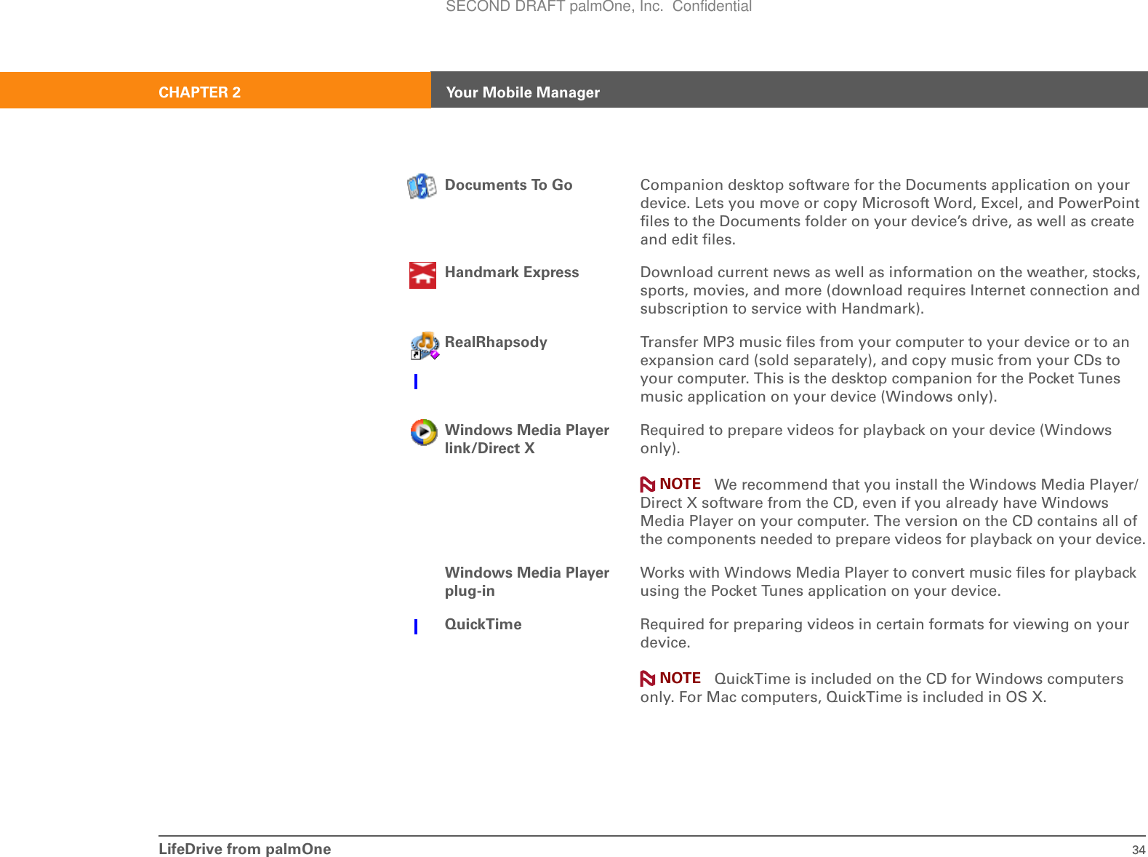Click the "CHAPTER 2" orange header label

199,92
